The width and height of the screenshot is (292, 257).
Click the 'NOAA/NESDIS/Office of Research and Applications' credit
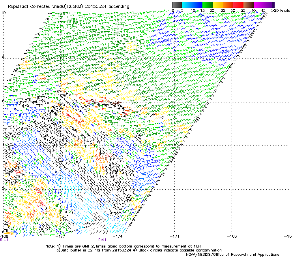(232, 255)
